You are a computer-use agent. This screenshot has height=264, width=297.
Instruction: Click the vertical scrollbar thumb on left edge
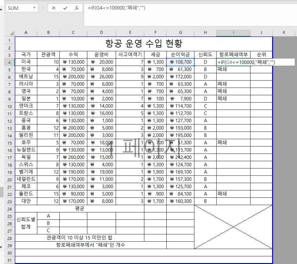(x=2, y=192)
